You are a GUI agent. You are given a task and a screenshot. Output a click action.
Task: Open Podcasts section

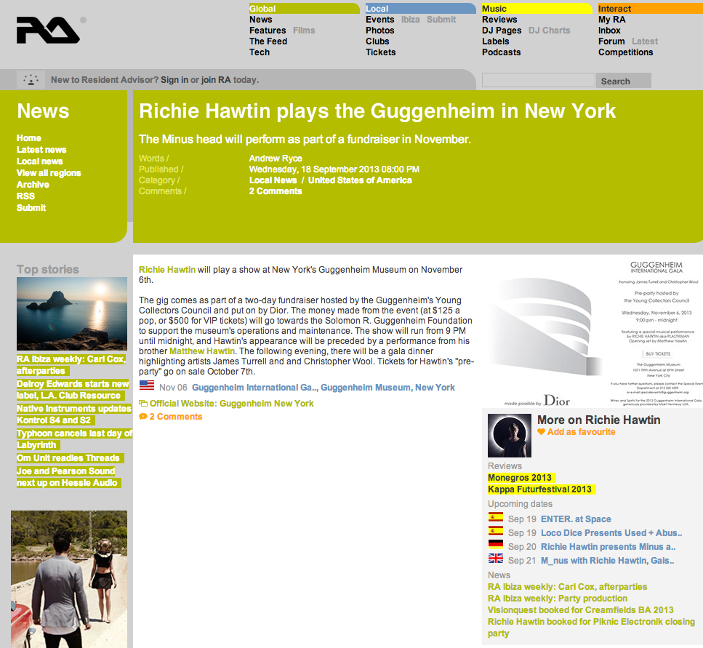point(501,52)
